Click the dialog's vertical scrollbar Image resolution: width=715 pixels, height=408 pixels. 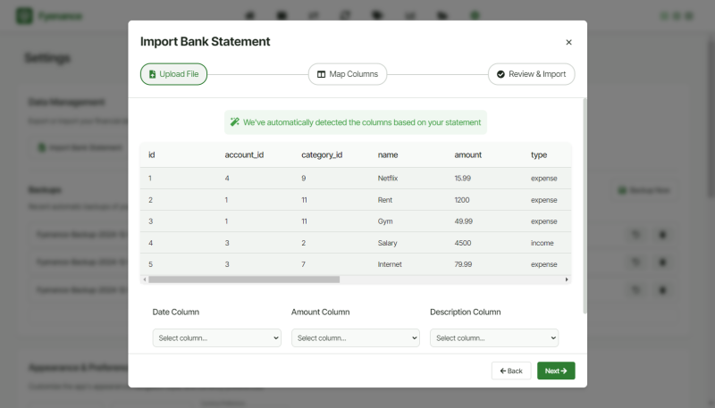click(585, 205)
